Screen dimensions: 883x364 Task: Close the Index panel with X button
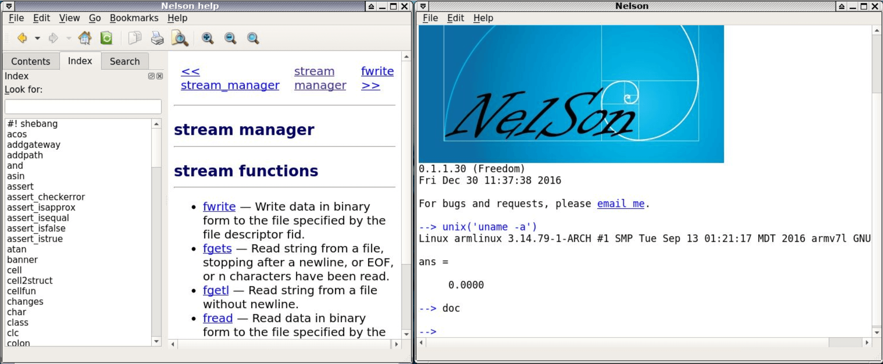pyautogui.click(x=160, y=76)
